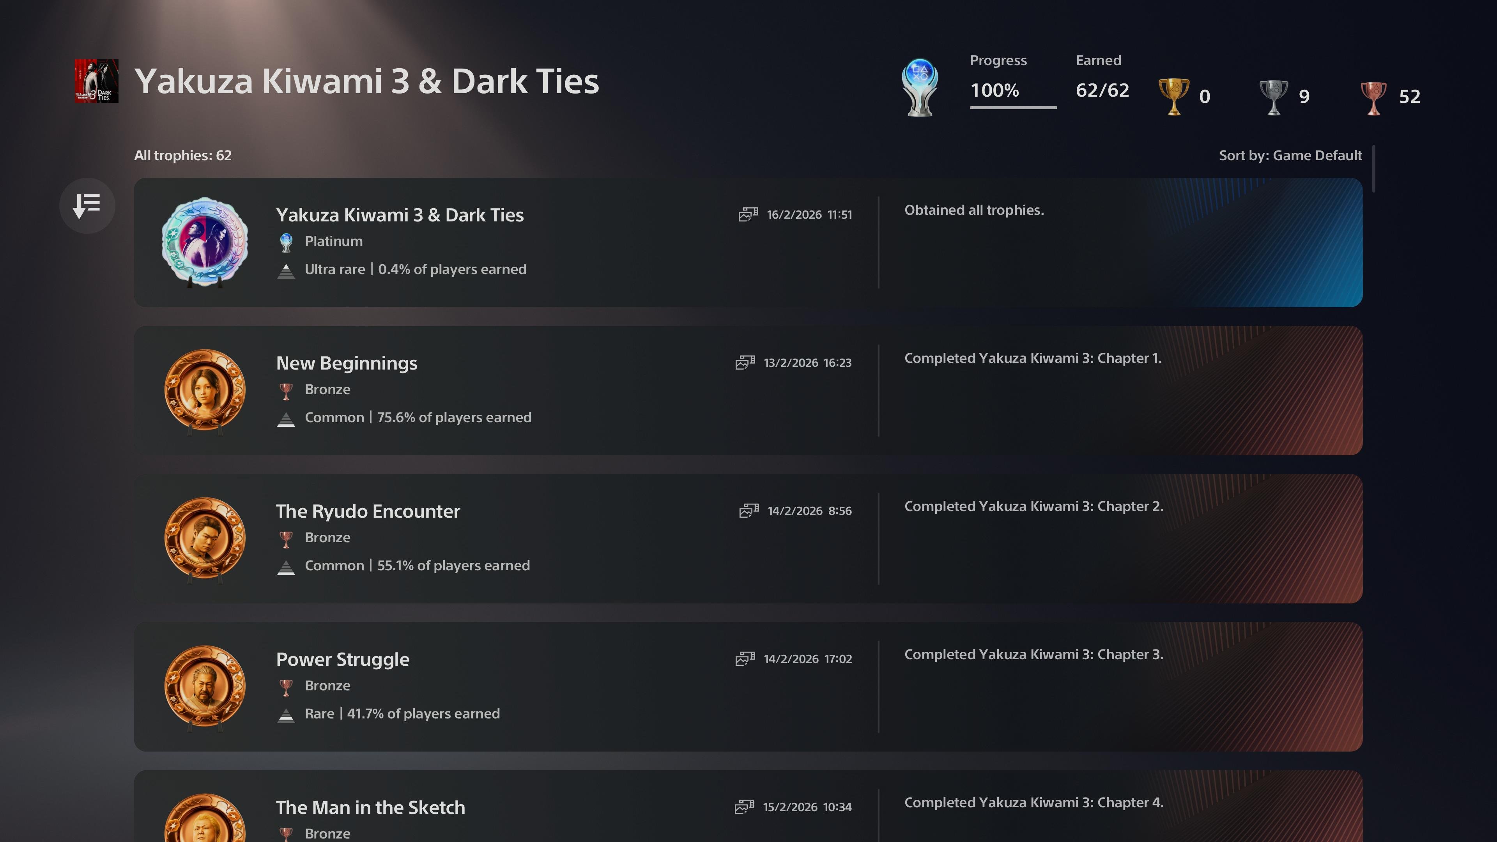
Task: Click the Yakuza Kiwami 3 game thumbnail
Action: click(x=96, y=81)
